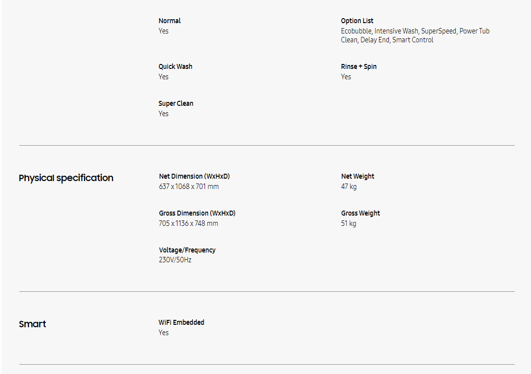Click the Super Clean label
This screenshot has width=531, height=374.
[x=176, y=103]
